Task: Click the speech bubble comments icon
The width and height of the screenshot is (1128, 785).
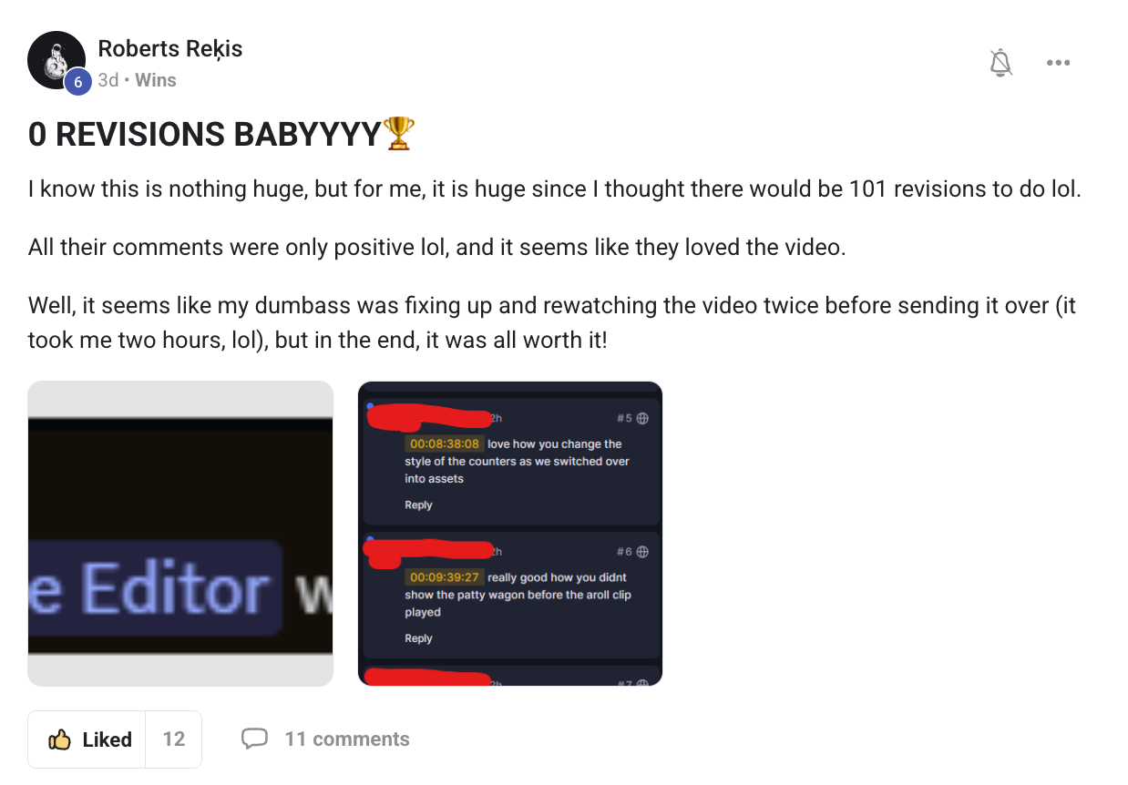Action: pos(254,739)
